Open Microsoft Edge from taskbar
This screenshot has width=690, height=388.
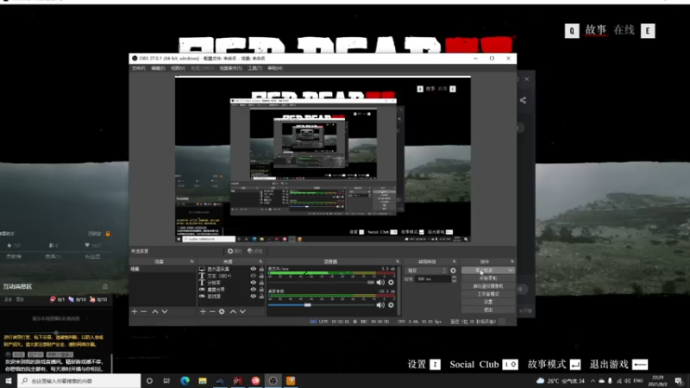pyautogui.click(x=185, y=381)
